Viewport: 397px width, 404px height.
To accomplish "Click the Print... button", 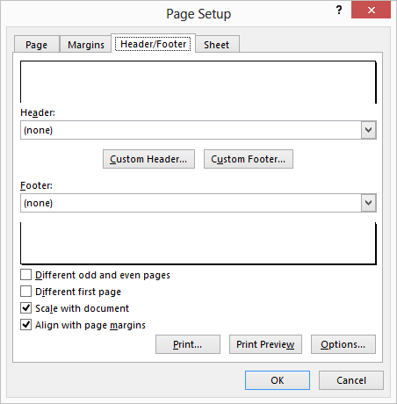I will pyautogui.click(x=188, y=344).
